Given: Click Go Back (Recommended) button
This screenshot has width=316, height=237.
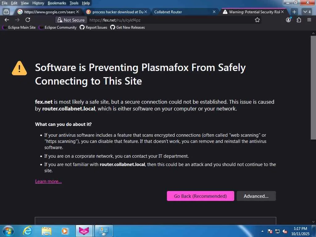Looking at the screenshot, I should (x=200, y=196).
